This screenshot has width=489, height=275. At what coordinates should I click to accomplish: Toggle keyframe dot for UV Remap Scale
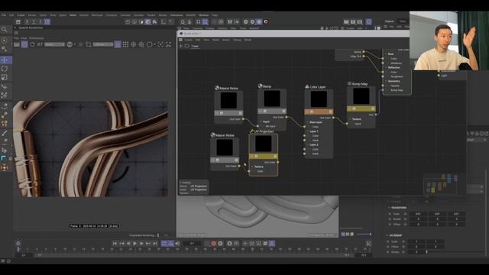[x=388, y=241]
